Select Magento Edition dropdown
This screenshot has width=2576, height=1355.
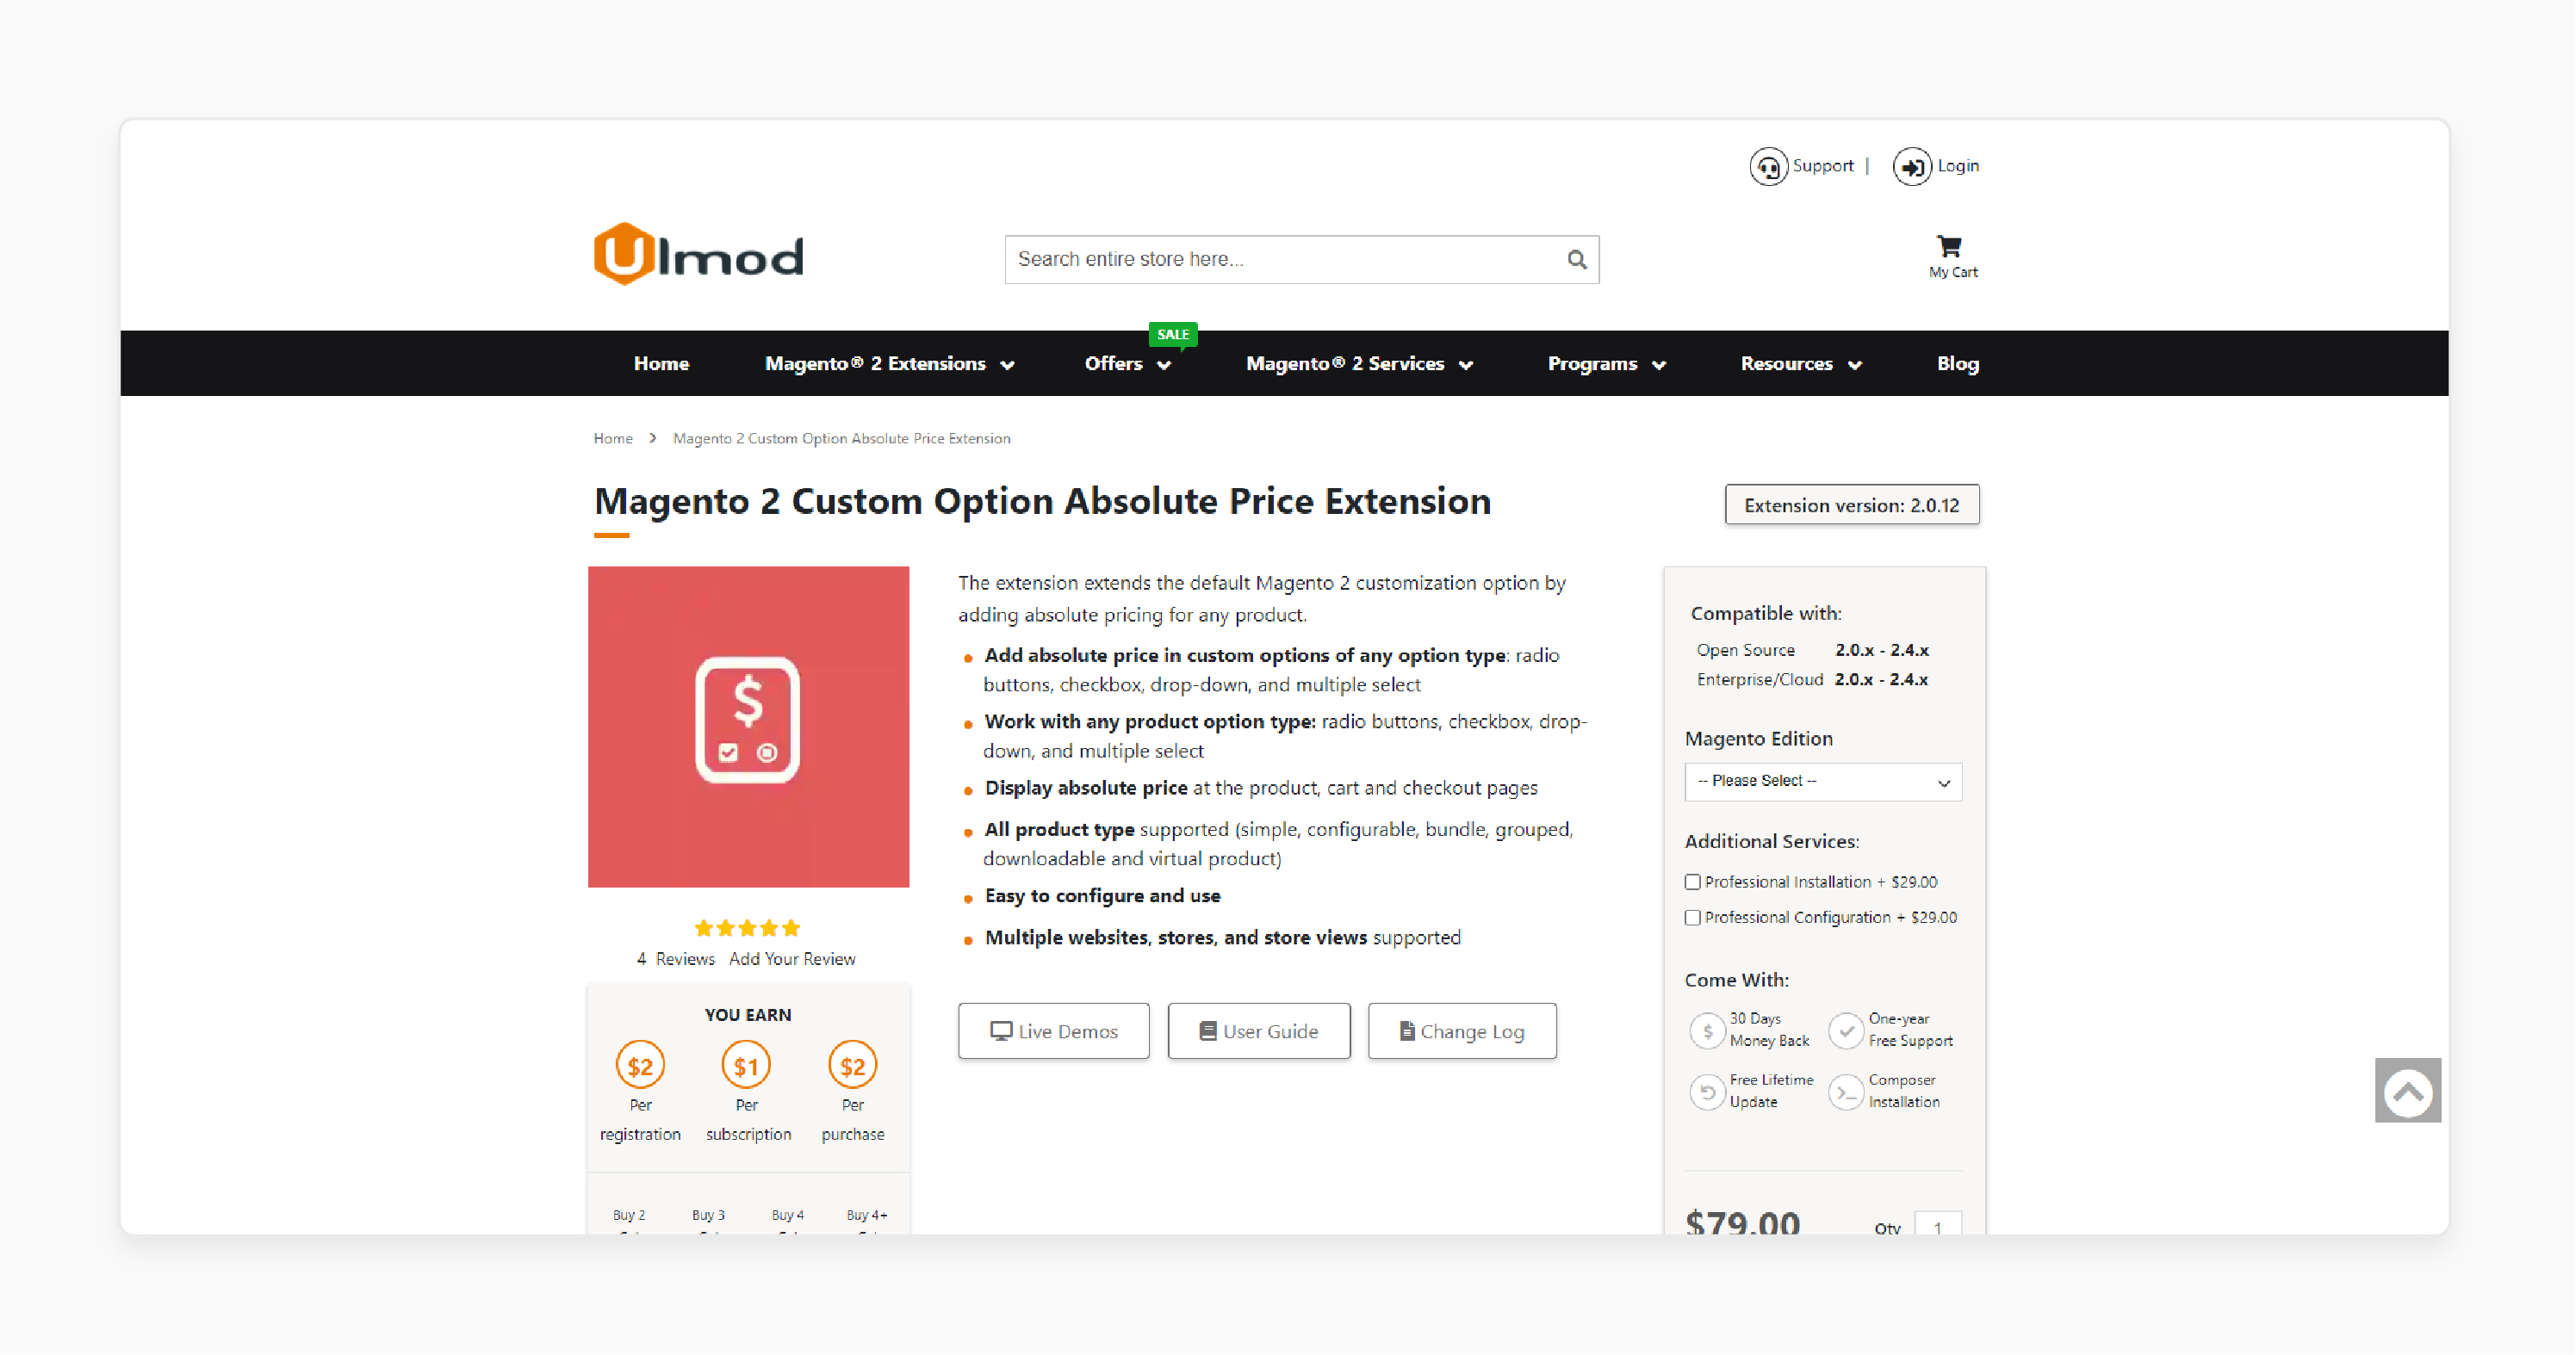point(1822,782)
